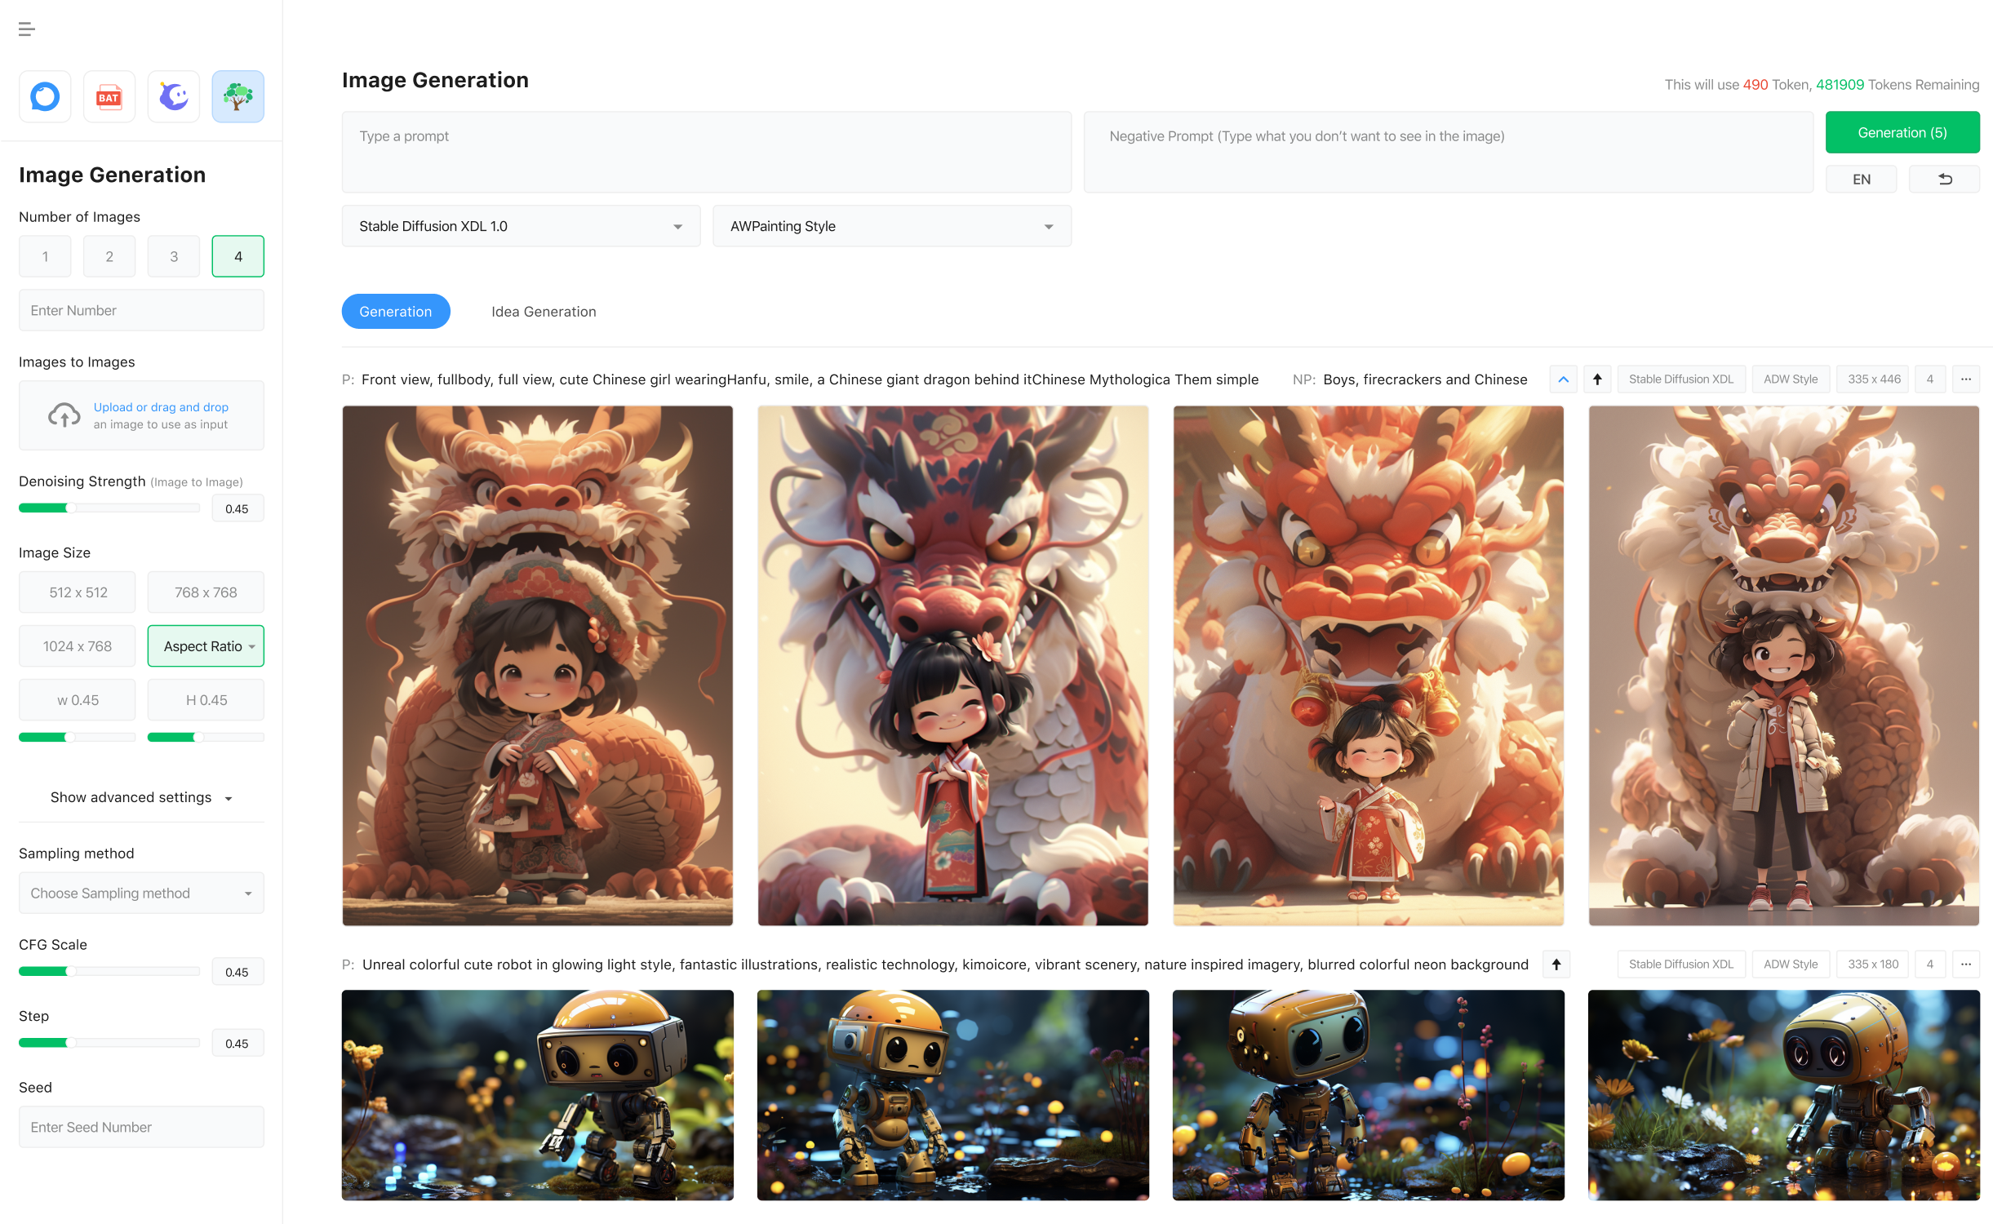Select number of images toggle 2

point(109,256)
